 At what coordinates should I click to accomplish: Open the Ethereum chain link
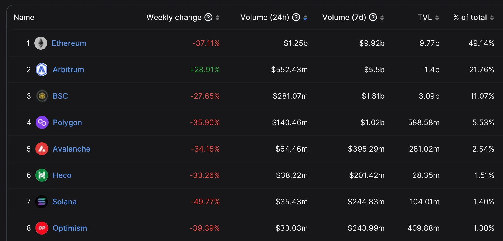pos(69,43)
